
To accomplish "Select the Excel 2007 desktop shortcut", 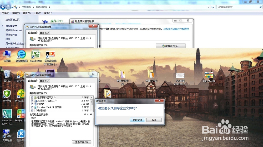I will pyautogui.click(x=36, y=56).
